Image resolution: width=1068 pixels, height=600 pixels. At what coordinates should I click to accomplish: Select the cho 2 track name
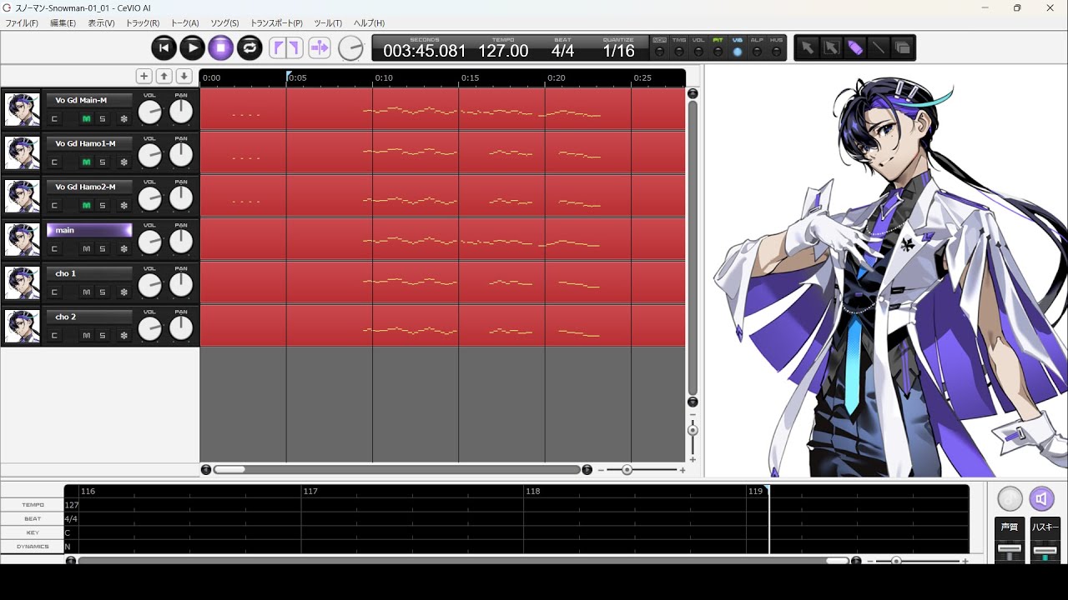(x=89, y=317)
